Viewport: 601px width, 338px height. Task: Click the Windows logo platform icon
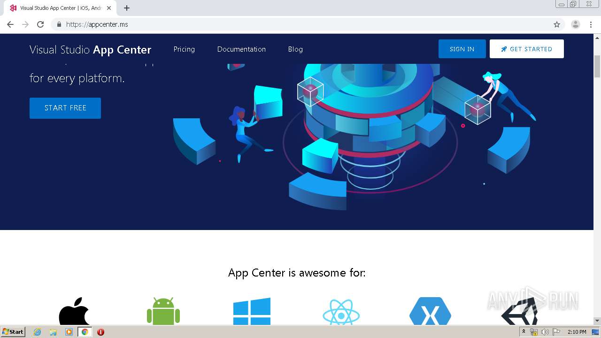pyautogui.click(x=252, y=311)
